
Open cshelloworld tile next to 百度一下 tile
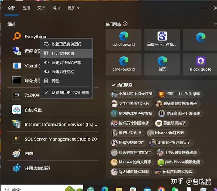[123, 40]
